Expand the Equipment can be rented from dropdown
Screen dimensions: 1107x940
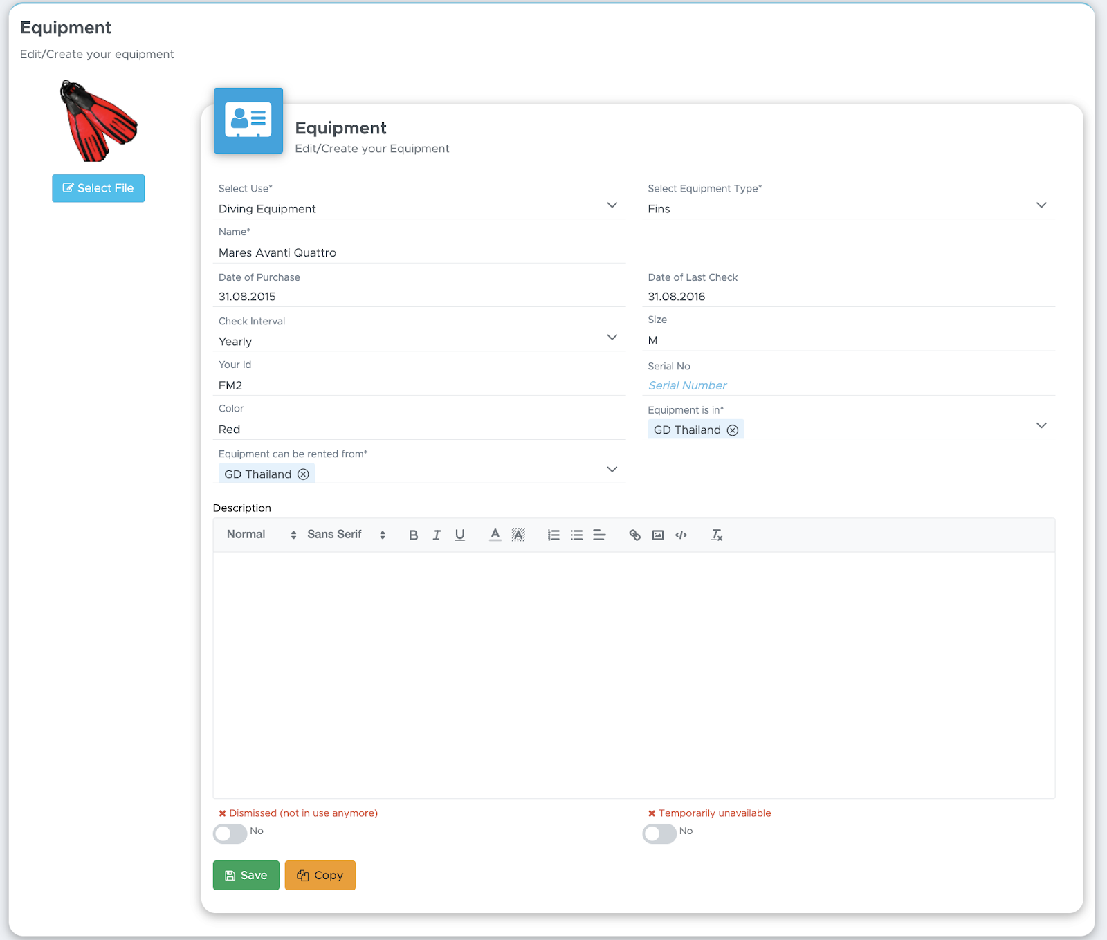(x=612, y=470)
